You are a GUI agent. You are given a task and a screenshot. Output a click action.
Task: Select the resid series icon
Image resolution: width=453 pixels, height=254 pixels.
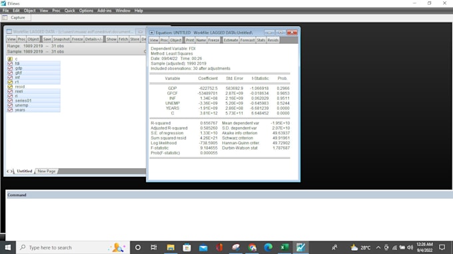(x=10, y=86)
